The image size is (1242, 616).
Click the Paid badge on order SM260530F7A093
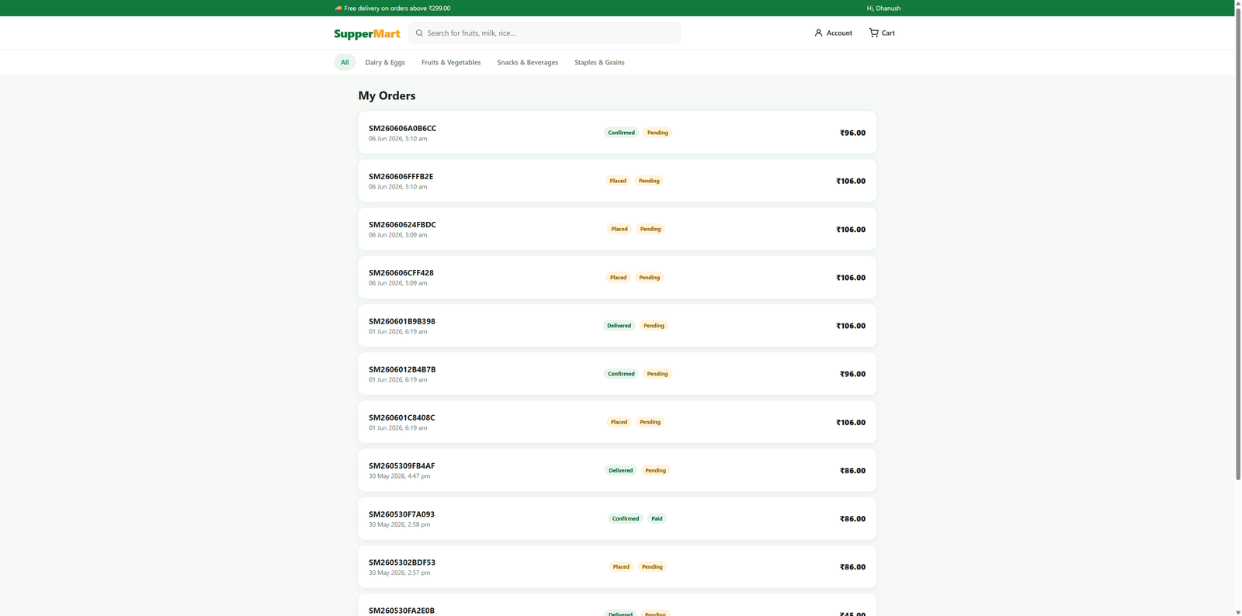click(657, 518)
